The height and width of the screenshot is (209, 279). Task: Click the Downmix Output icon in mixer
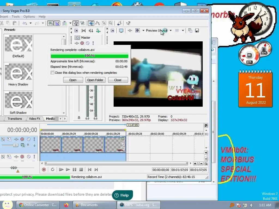(x=83, y=30)
